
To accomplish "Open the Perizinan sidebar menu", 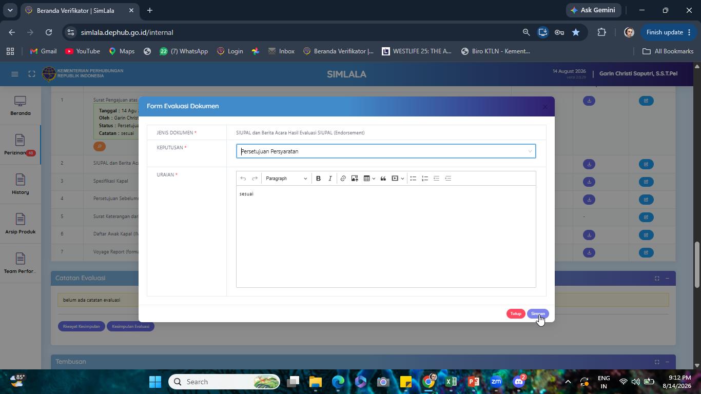I will [20, 145].
